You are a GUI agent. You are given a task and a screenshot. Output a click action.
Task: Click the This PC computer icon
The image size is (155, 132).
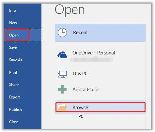pos(62,73)
